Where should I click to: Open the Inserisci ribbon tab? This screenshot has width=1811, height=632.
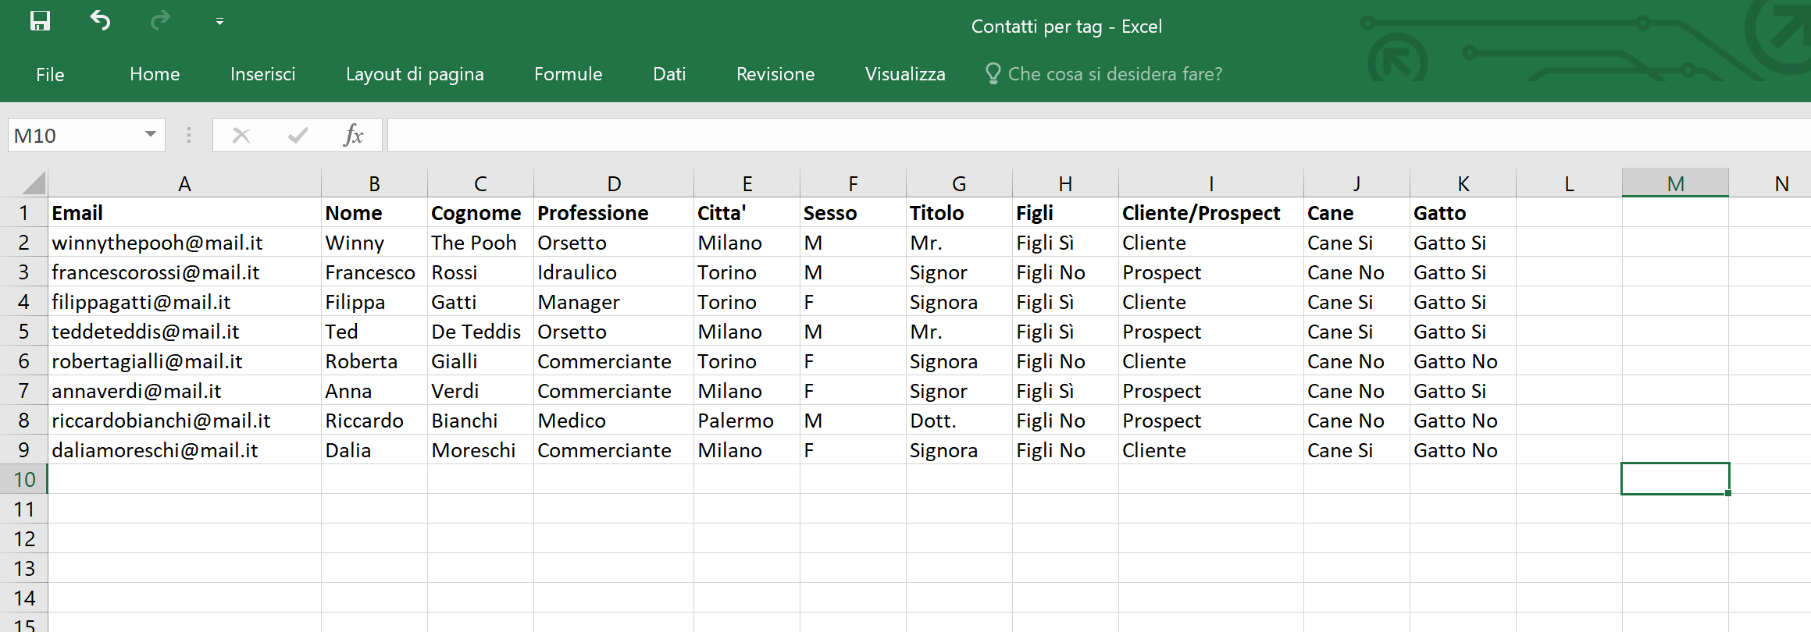pos(262,74)
